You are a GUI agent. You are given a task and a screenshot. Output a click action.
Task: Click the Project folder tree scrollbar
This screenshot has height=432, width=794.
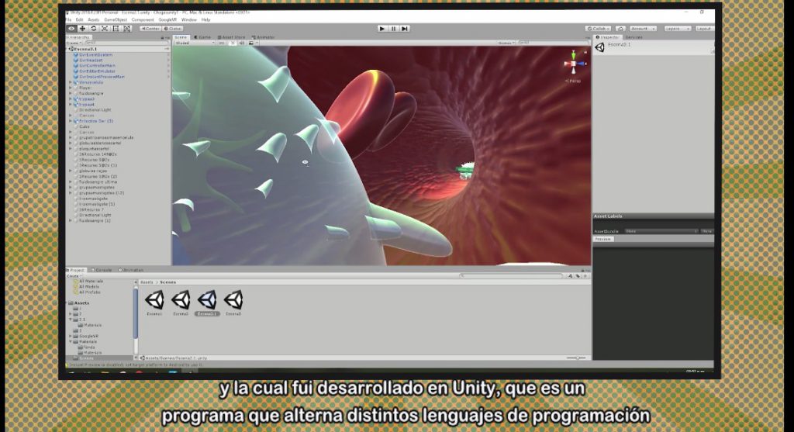[136, 314]
